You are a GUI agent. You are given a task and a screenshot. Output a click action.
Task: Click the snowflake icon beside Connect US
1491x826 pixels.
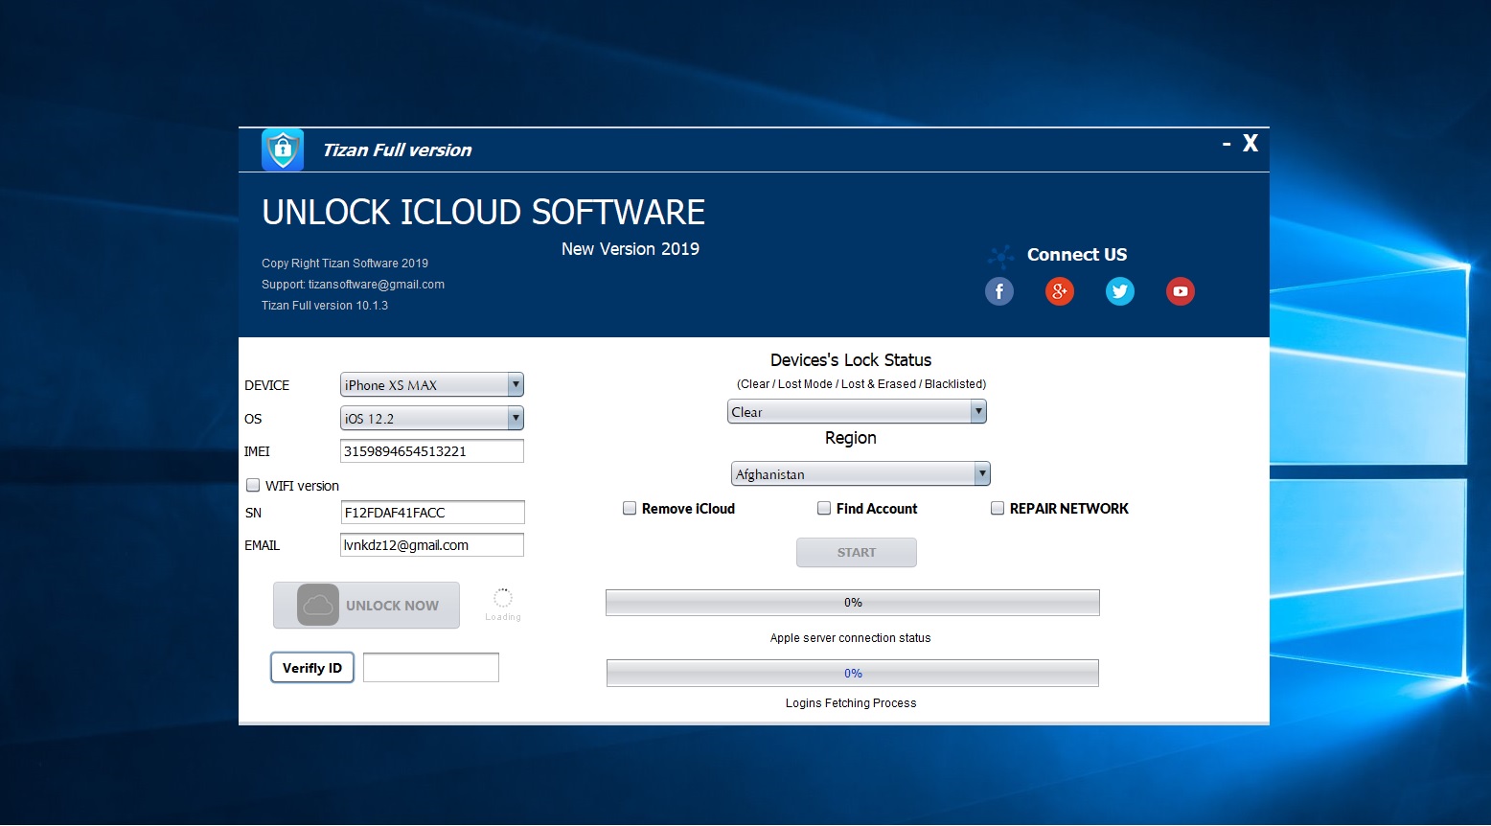tap(1000, 256)
